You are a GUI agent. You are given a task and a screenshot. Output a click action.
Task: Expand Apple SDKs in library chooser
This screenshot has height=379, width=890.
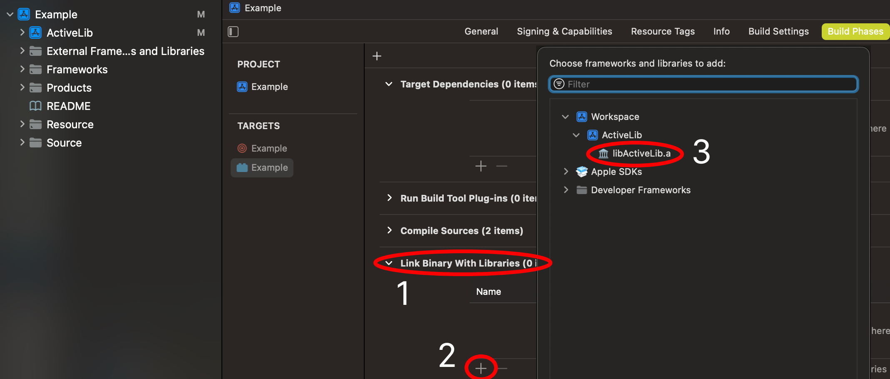coord(566,172)
